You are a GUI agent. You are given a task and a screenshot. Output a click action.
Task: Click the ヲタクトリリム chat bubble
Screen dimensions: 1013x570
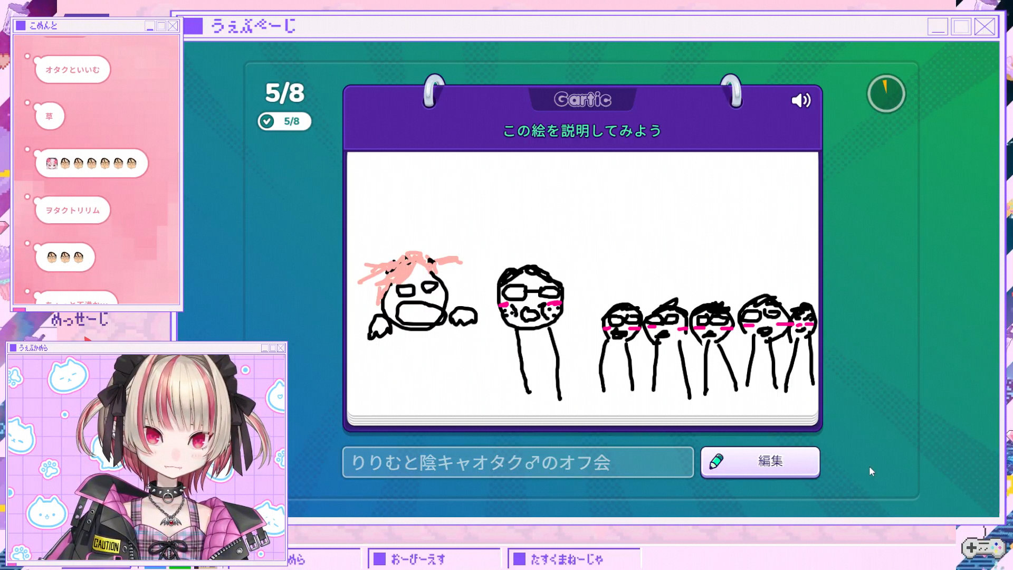(72, 210)
